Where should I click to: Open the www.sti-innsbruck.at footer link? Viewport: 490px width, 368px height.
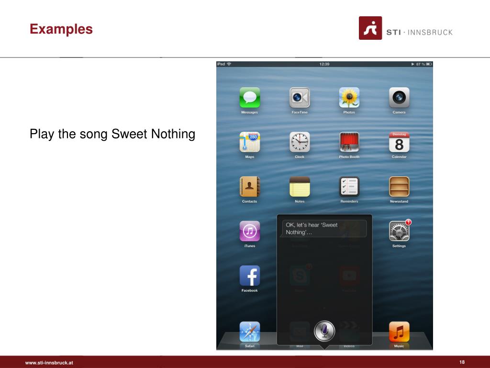coord(49,363)
